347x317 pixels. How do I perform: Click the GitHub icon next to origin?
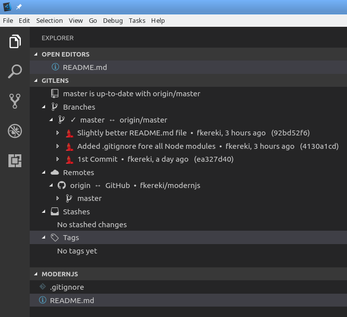click(x=61, y=186)
